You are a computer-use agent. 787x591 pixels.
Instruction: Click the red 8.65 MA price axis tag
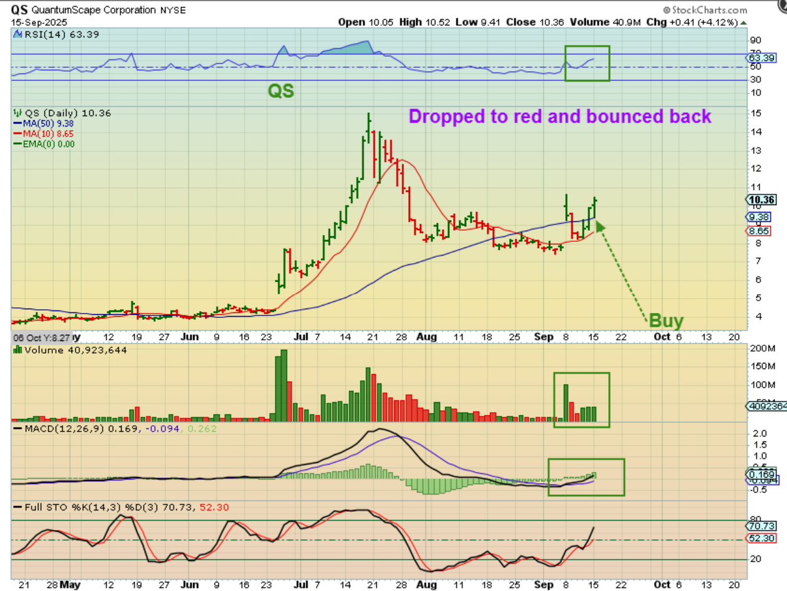tap(758, 231)
